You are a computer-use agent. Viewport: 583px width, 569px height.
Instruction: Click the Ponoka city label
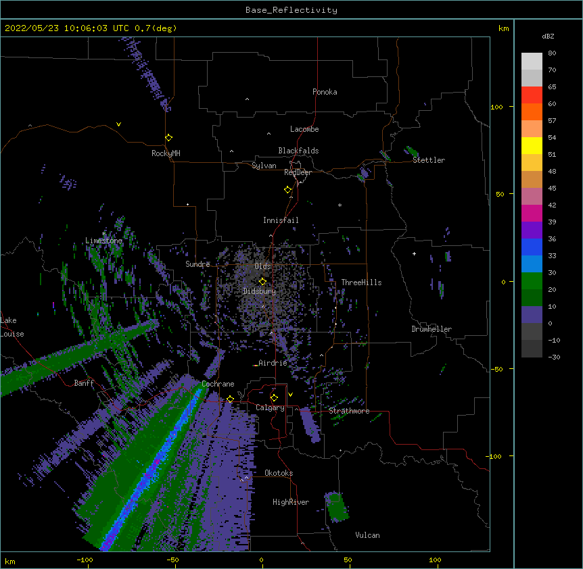325,92
